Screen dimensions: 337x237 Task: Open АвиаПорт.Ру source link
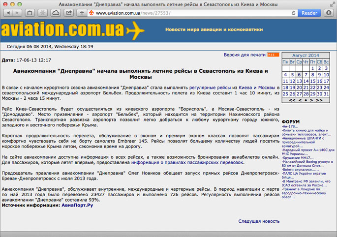click(x=77, y=205)
